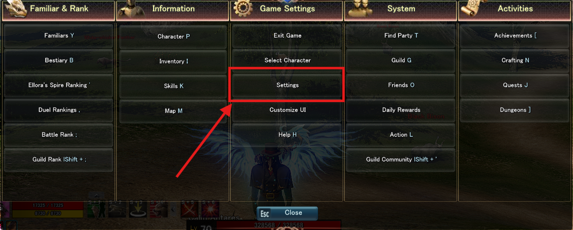Click the red HP bar showing 17325
Image resolution: width=573 pixels, height=230 pixels.
[48, 206]
